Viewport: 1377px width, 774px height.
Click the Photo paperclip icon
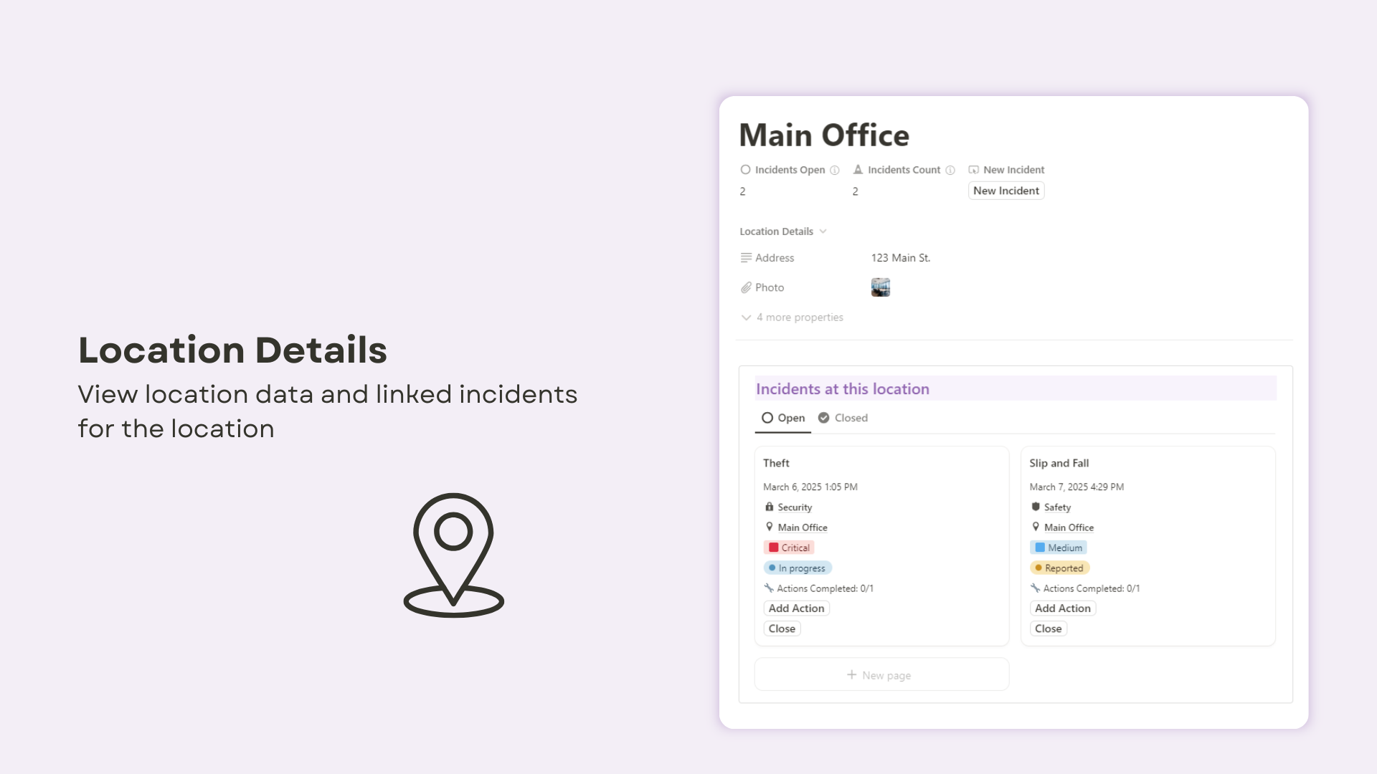(x=746, y=287)
